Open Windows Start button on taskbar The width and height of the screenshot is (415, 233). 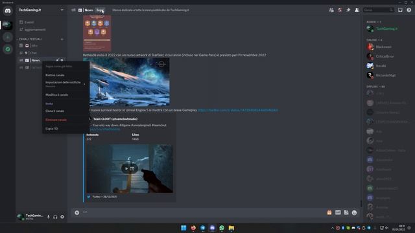click(184, 228)
